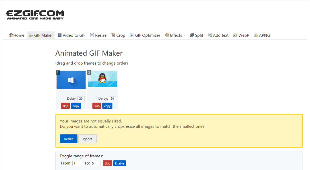Image resolution: width=310 pixels, height=170 pixels.
Task: Expand the Effects » menu
Action: (x=178, y=35)
